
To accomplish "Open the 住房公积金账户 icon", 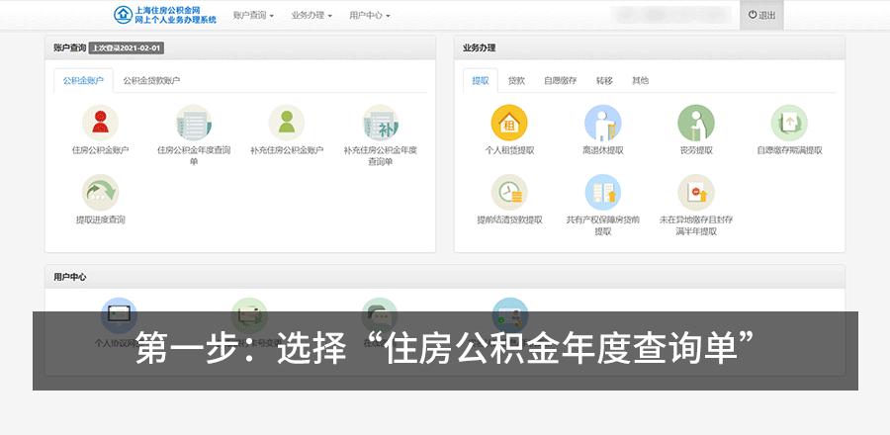I will [x=100, y=123].
